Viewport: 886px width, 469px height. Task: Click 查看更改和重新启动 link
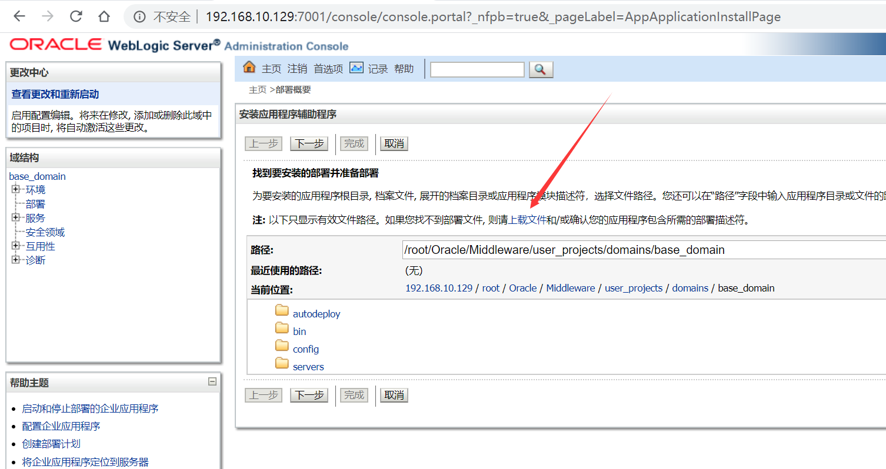click(x=55, y=94)
